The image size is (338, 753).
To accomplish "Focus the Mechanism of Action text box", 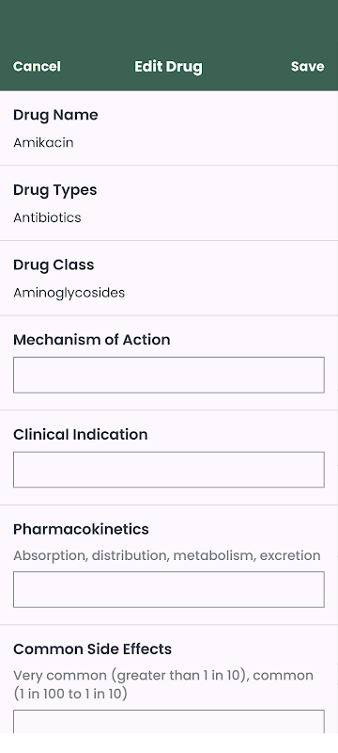I will pos(168,375).
